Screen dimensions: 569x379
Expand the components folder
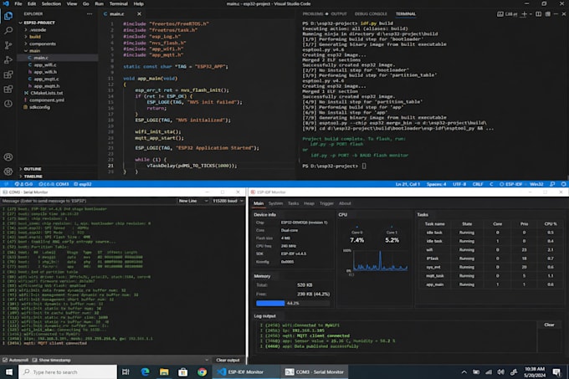pos(58,44)
